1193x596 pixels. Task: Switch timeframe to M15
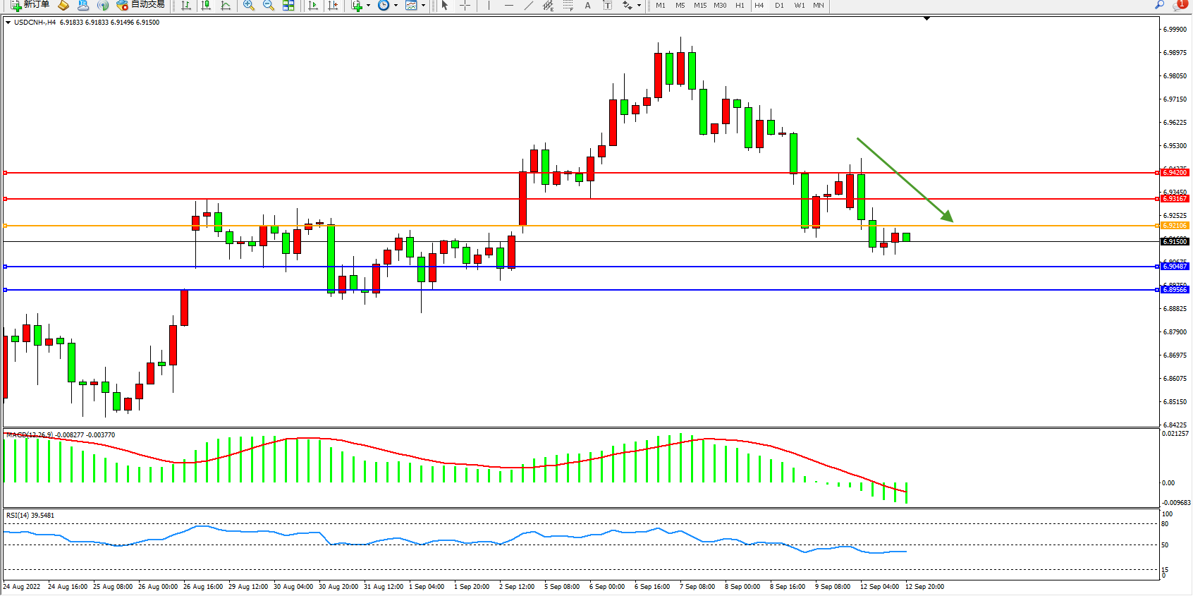[x=699, y=5]
